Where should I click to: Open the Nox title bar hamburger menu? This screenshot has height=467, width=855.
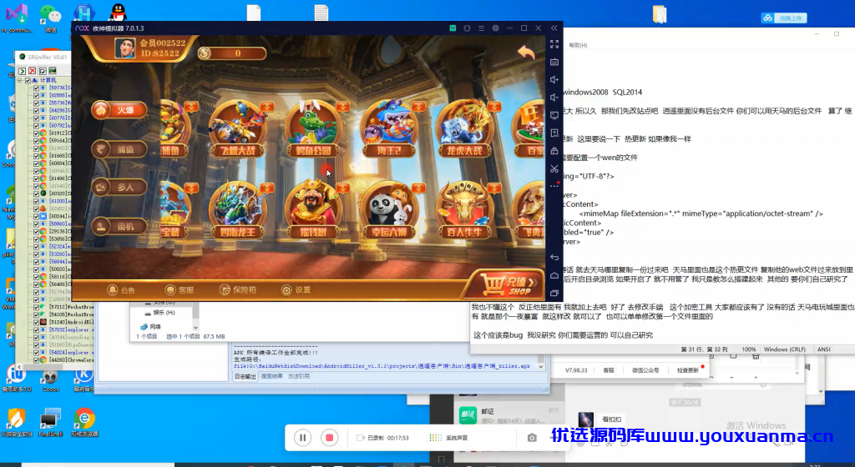(481, 28)
